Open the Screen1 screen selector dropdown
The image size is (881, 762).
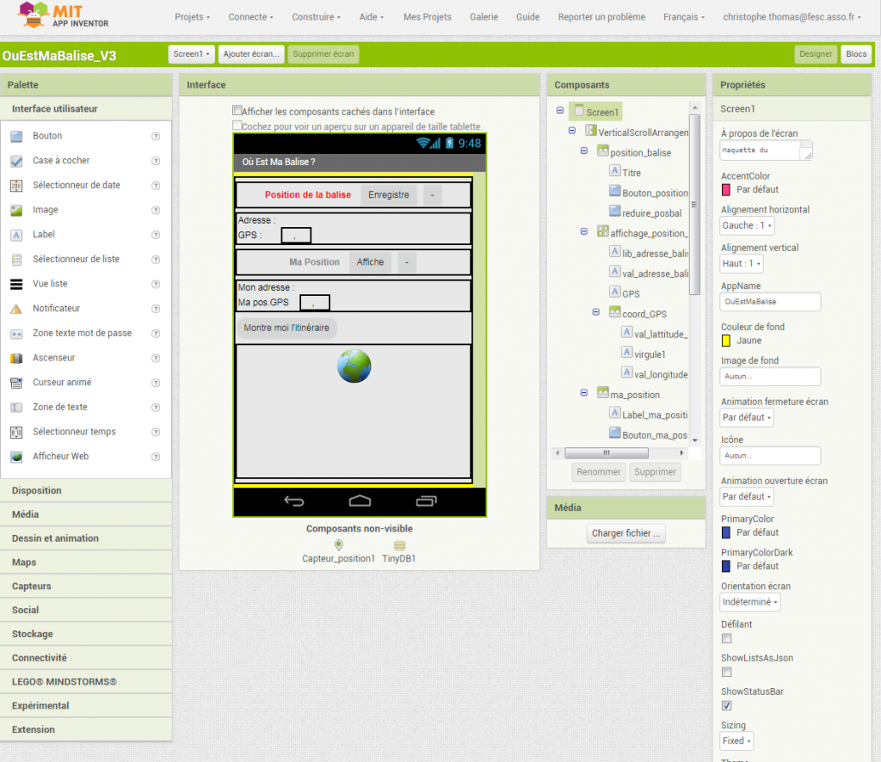coord(192,54)
